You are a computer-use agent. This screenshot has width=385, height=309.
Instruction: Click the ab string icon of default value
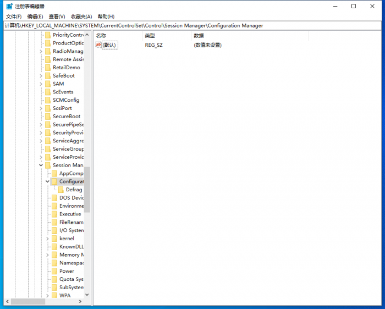tap(98, 45)
